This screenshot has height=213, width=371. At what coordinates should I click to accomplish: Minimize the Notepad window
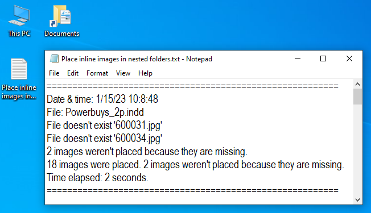[298, 59]
